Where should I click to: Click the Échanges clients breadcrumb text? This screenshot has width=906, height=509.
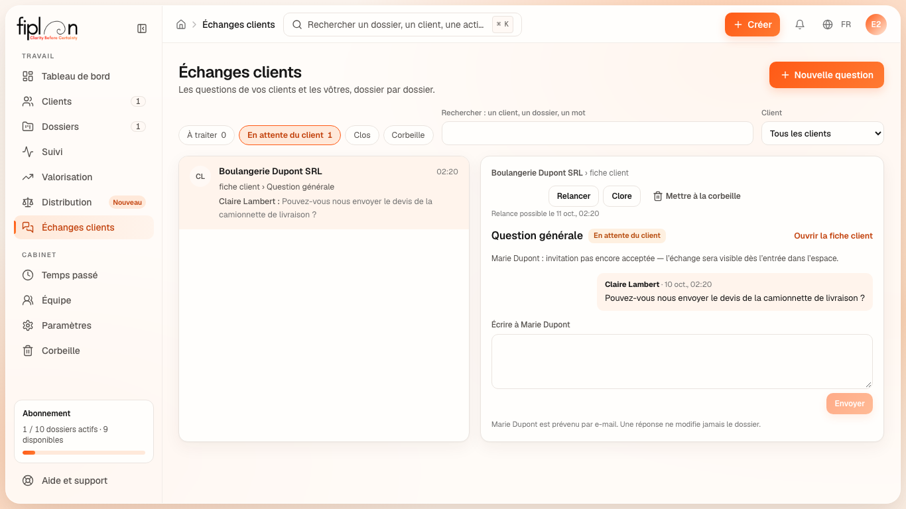[x=239, y=25]
